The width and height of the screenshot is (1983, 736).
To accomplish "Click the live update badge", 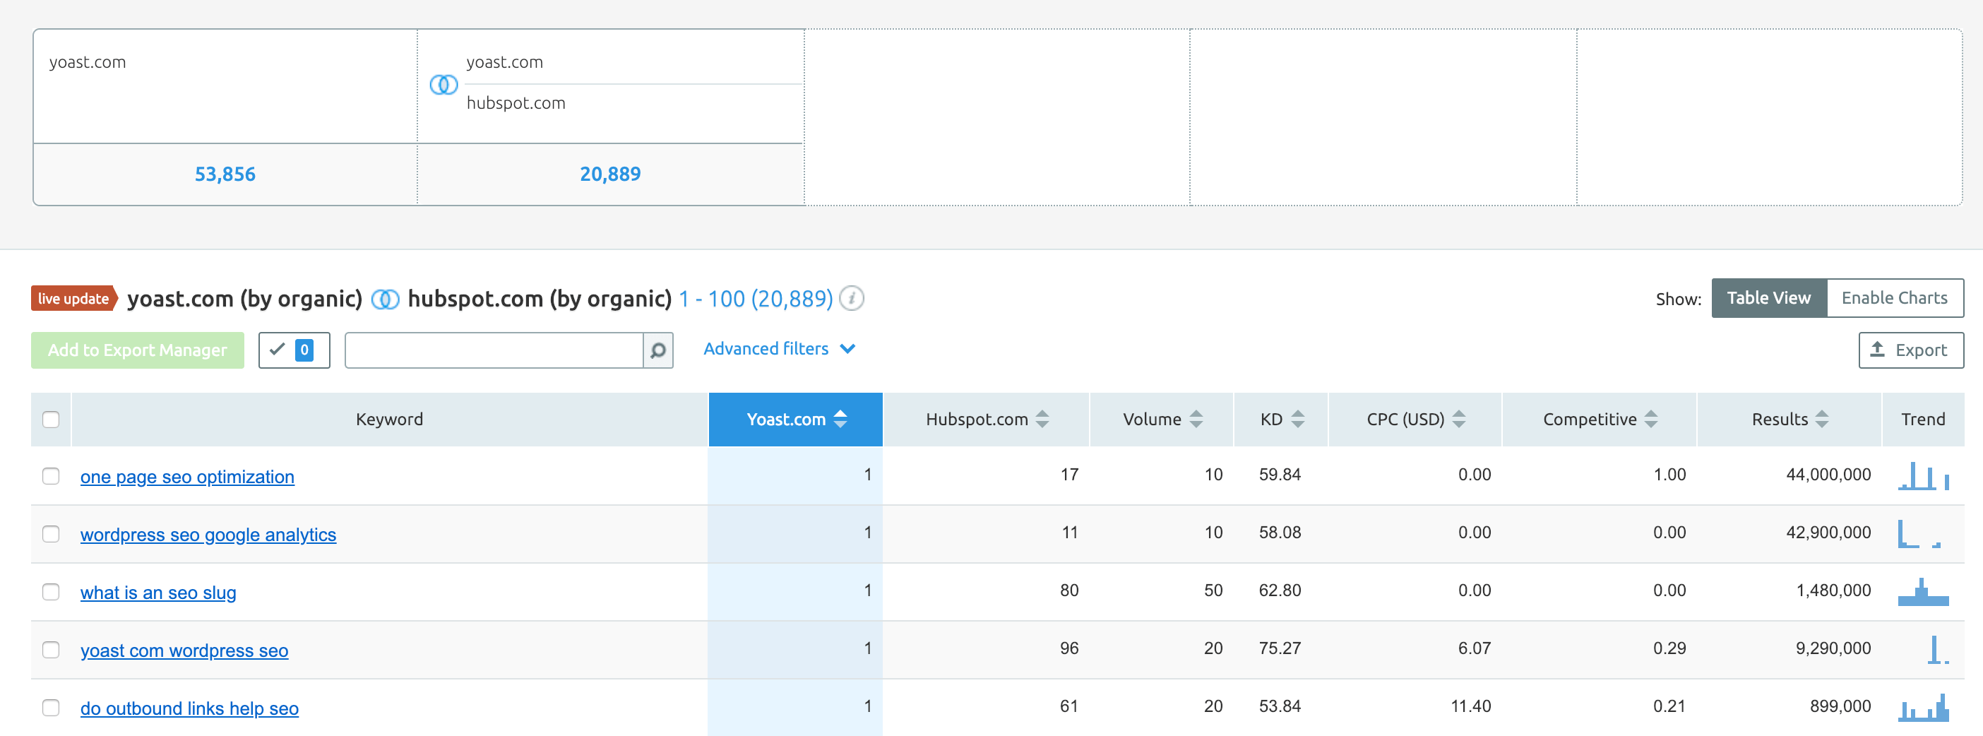I will pos(74,299).
